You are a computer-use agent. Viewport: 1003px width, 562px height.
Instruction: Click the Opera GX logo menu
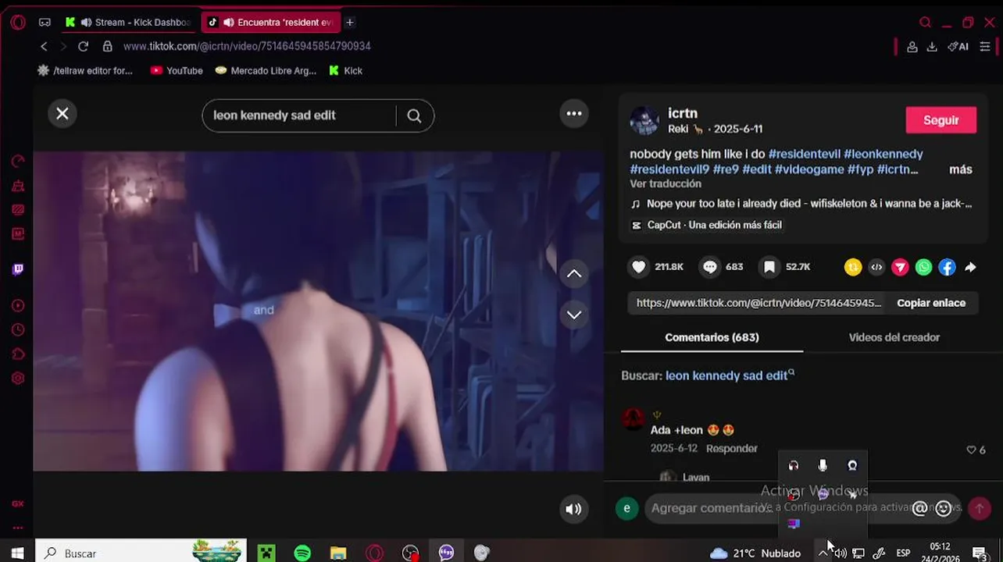tap(17, 23)
